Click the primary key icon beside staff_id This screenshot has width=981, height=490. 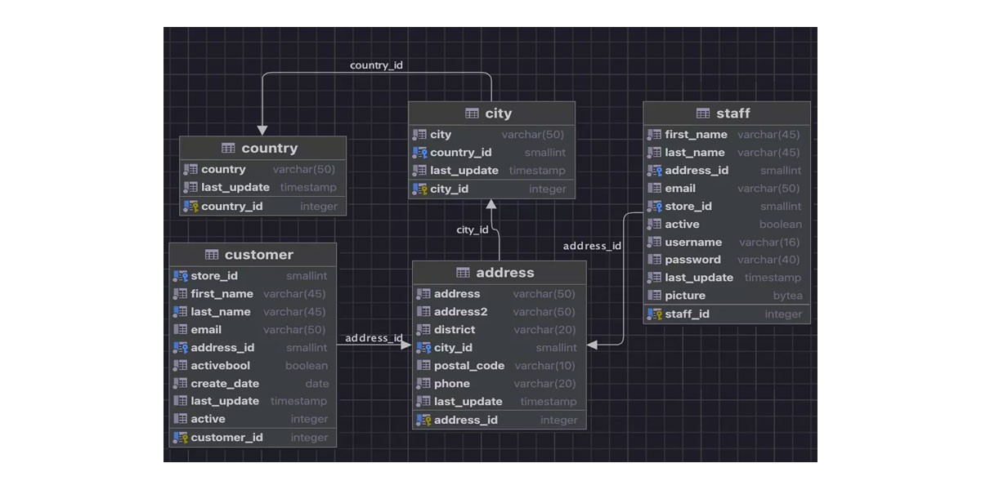point(655,314)
